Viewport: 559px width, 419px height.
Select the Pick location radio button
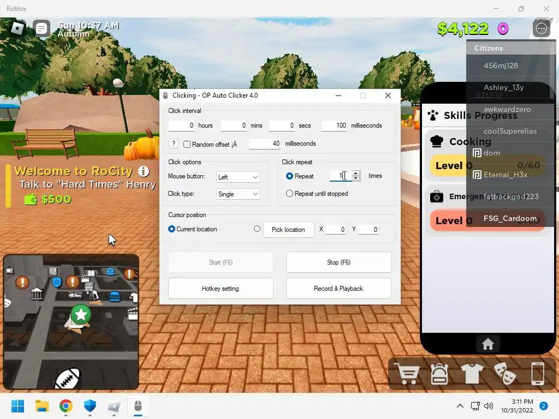click(257, 229)
